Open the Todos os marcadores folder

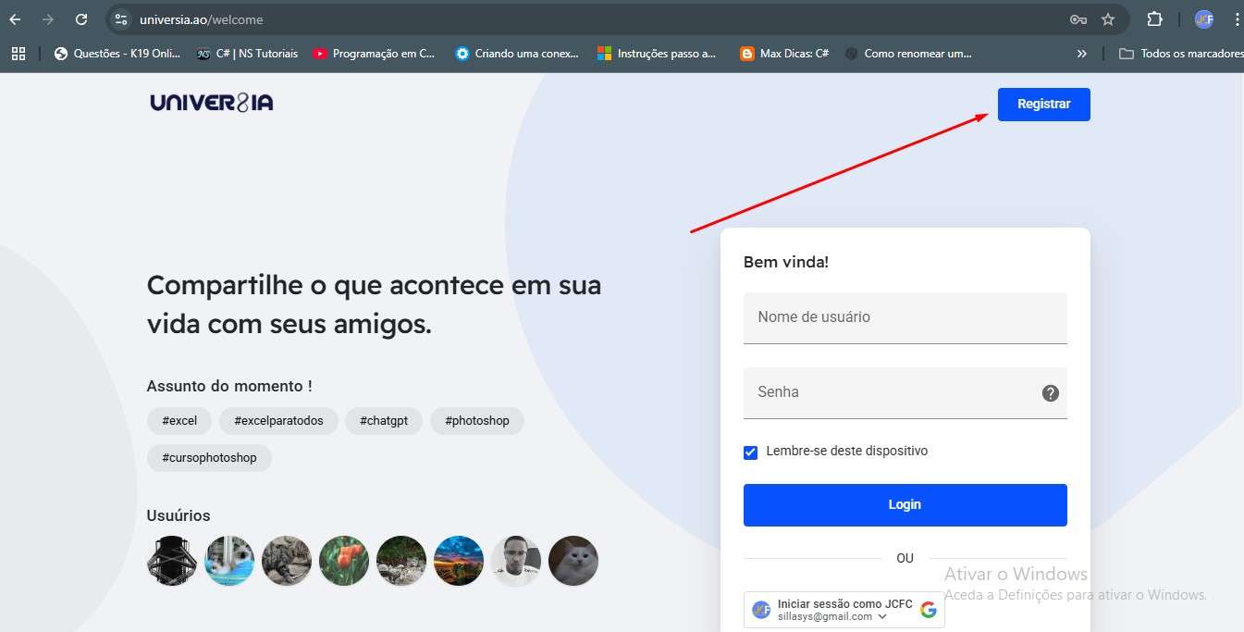click(x=1180, y=54)
